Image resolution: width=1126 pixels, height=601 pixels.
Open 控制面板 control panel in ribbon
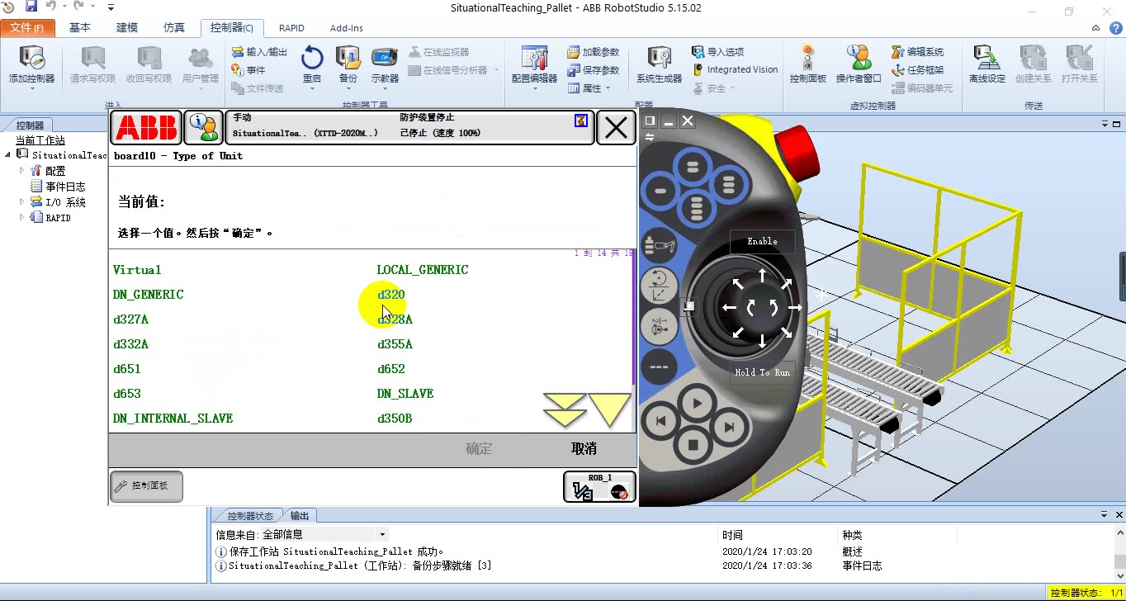pyautogui.click(x=807, y=64)
